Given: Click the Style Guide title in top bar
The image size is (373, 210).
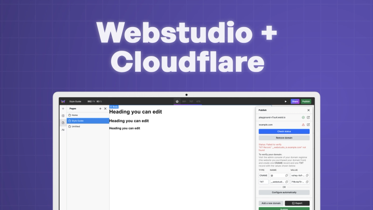Looking at the screenshot, I should tap(75, 101).
